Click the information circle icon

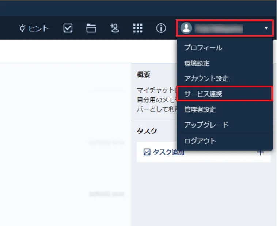pos(161,28)
